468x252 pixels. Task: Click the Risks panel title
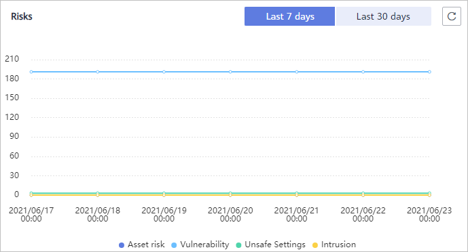coord(22,16)
